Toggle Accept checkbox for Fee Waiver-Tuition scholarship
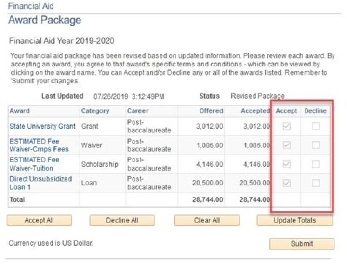Image resolution: width=347 pixels, height=264 pixels. (287, 164)
